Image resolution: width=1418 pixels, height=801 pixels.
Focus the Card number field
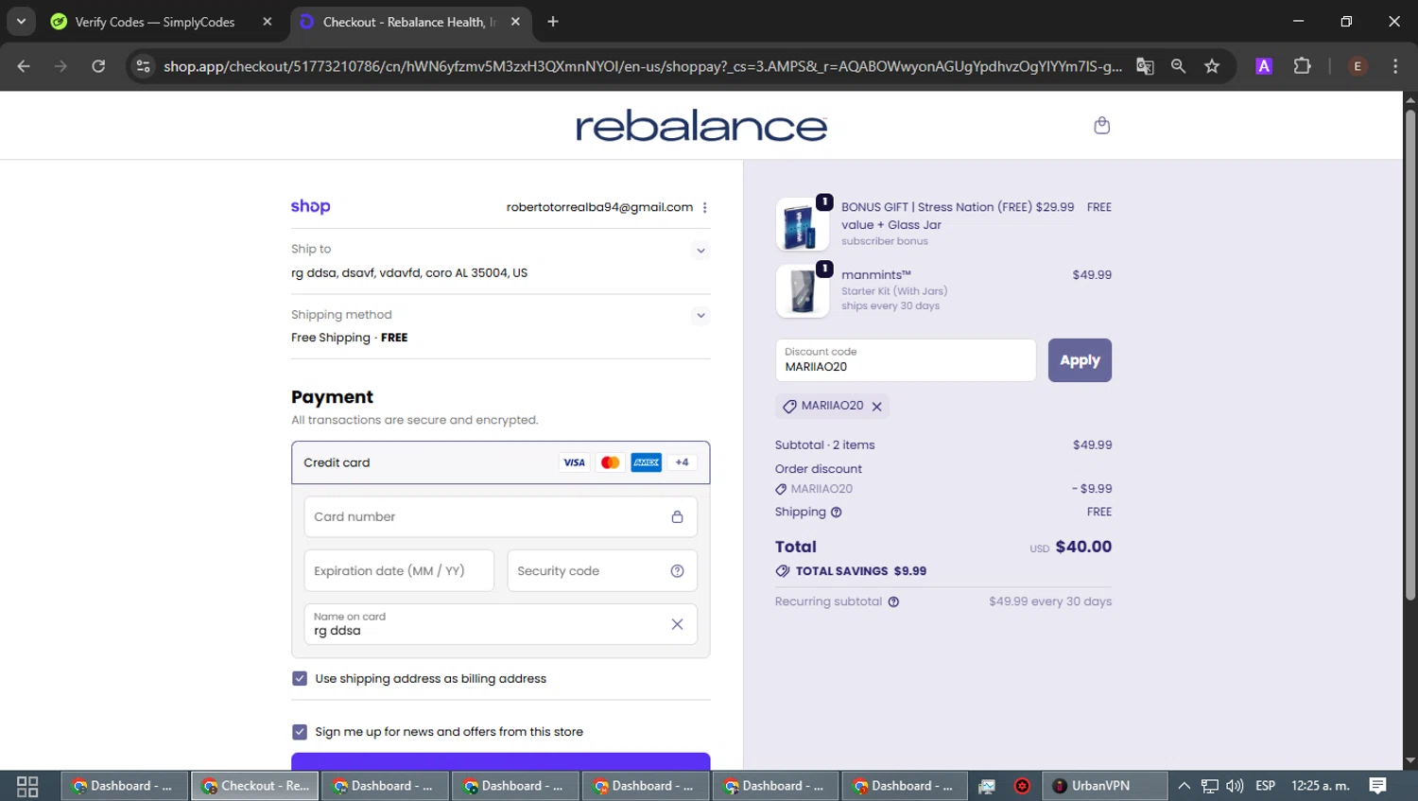500,516
